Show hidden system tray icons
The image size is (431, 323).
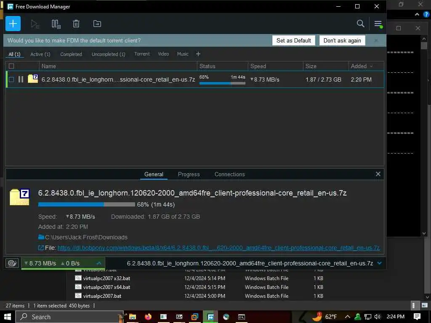click(x=347, y=317)
